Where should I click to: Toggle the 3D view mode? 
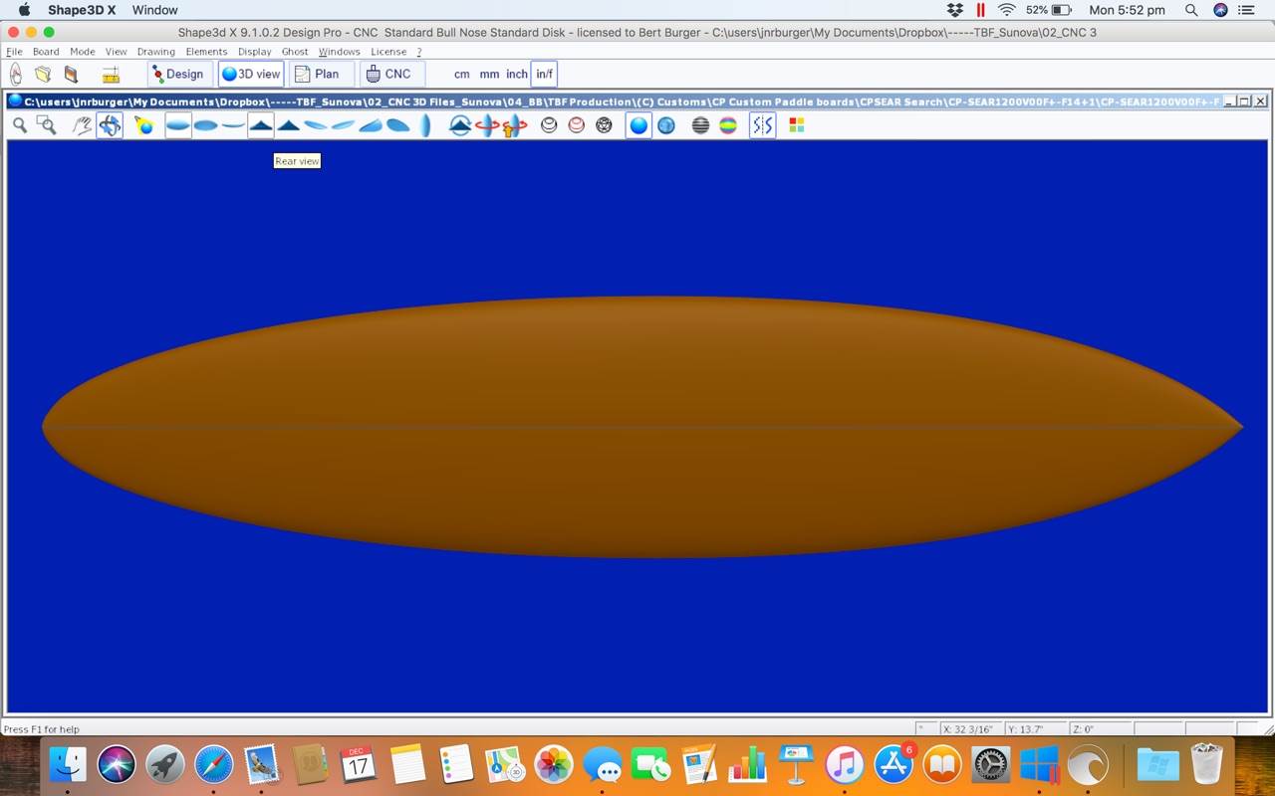click(250, 73)
